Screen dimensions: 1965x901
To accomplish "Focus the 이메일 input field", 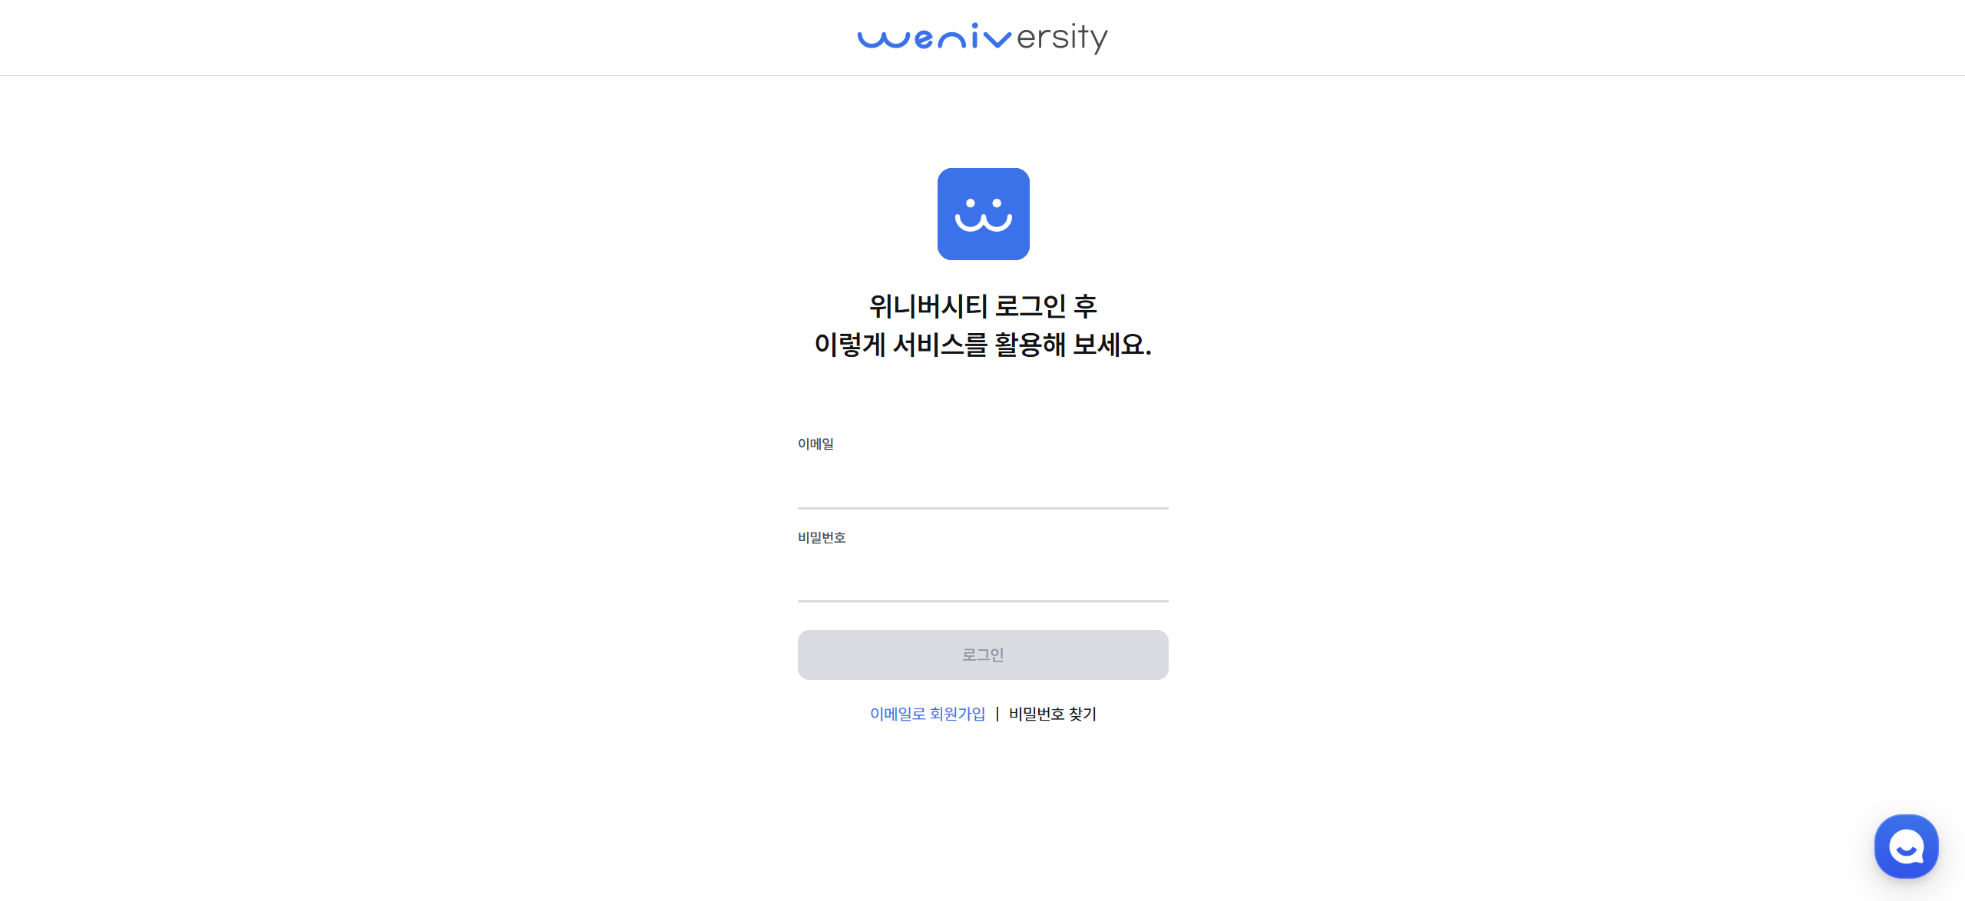I will (983, 484).
